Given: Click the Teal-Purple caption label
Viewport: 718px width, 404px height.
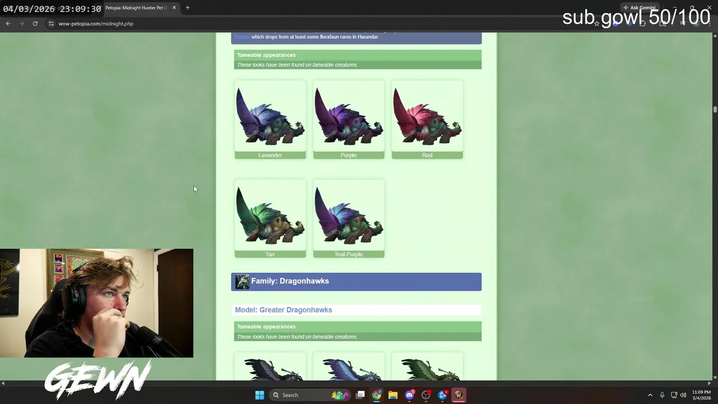Looking at the screenshot, I should (x=348, y=254).
